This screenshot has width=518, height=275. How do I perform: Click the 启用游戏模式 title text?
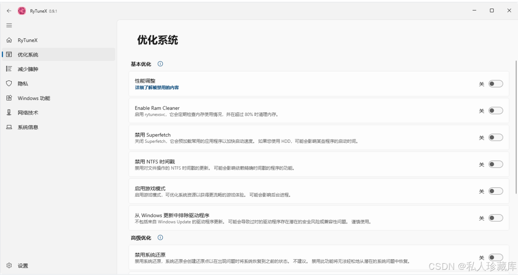coord(150,188)
